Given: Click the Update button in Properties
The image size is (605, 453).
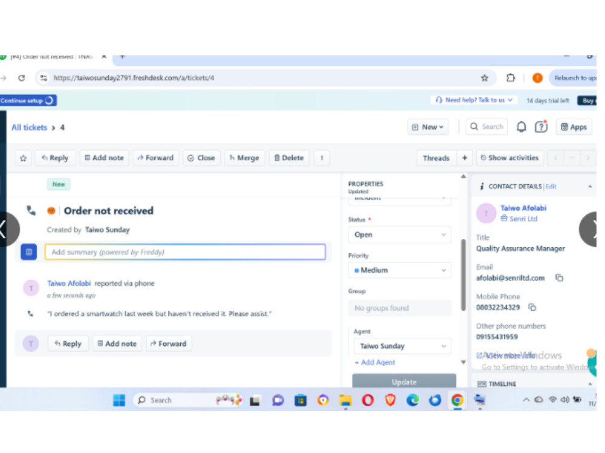Looking at the screenshot, I should tap(404, 381).
